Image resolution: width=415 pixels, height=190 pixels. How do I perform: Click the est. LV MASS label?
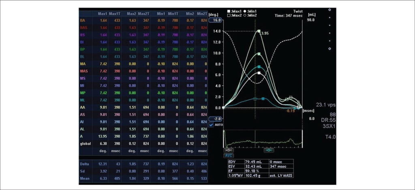(x=281, y=176)
